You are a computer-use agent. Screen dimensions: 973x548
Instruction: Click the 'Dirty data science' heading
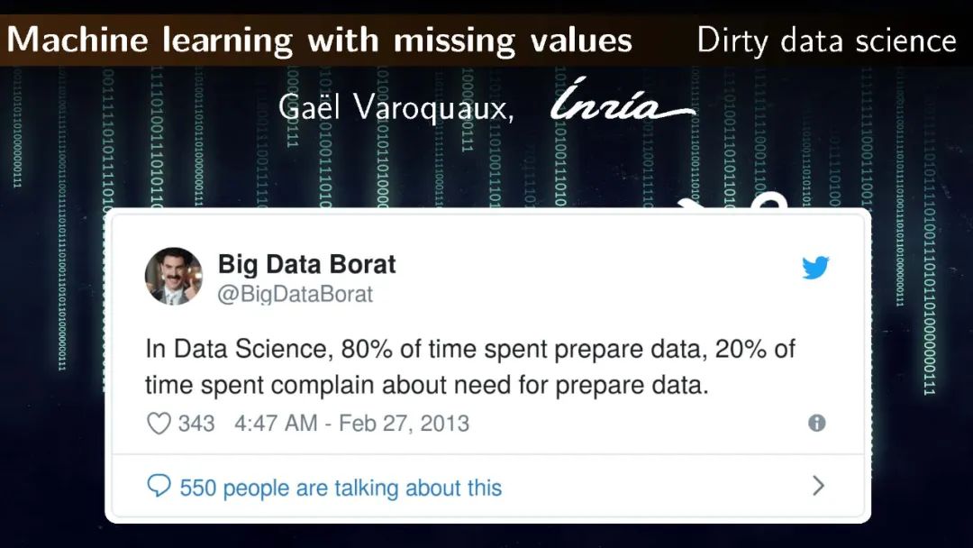point(825,41)
